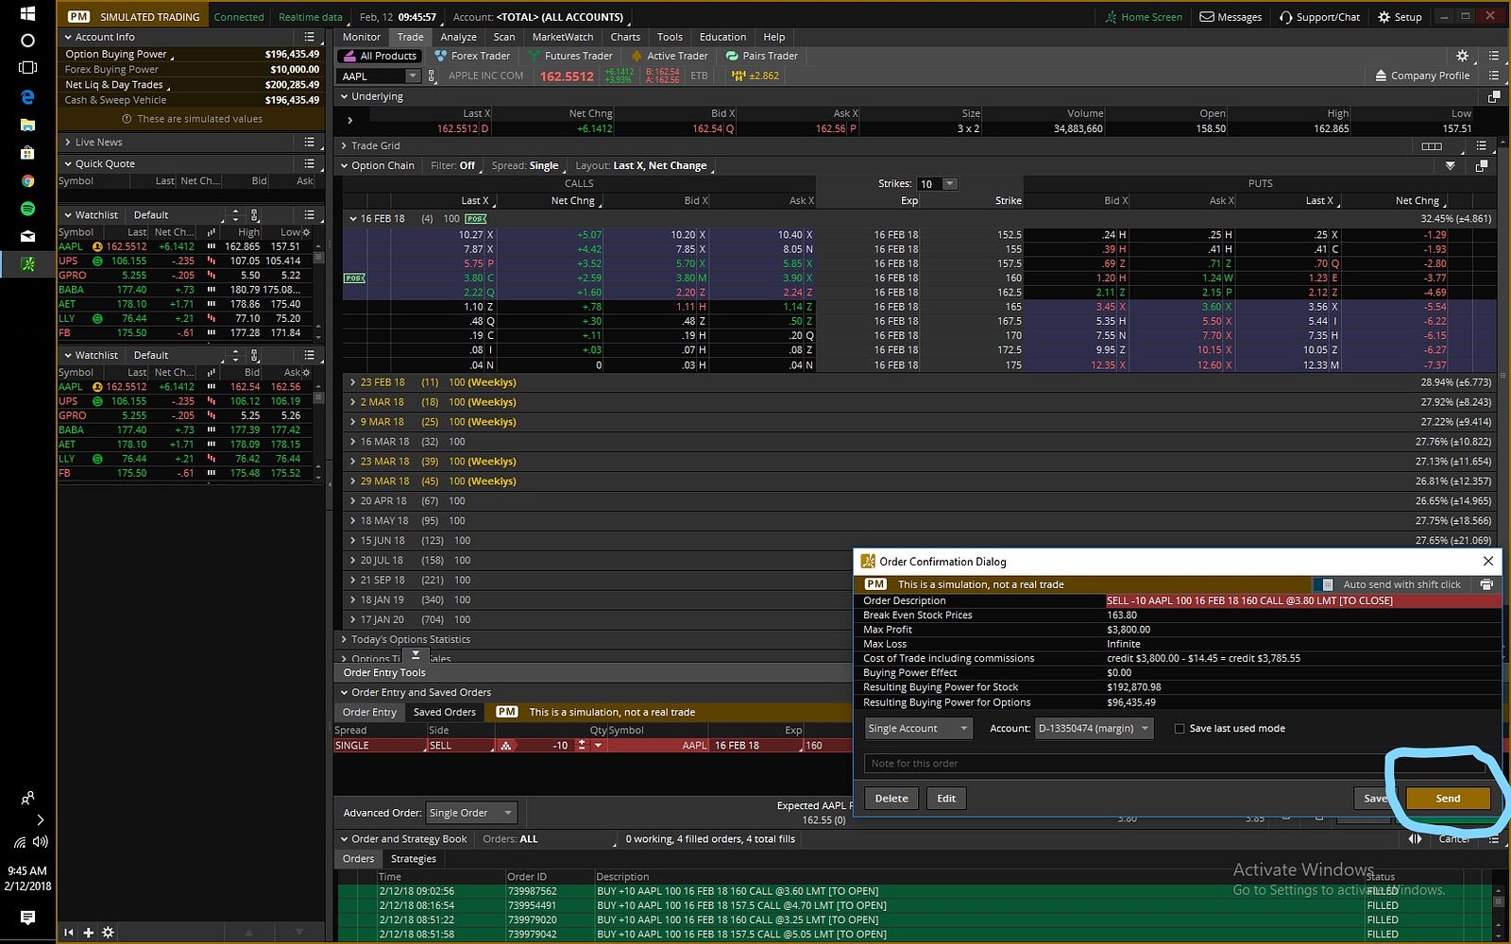Image resolution: width=1511 pixels, height=944 pixels.
Task: Open the Monitor tab
Action: click(362, 37)
